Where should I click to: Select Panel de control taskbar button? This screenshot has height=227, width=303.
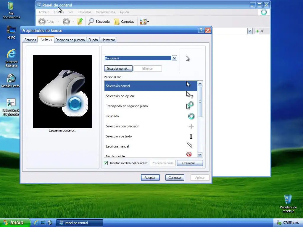[79, 223]
